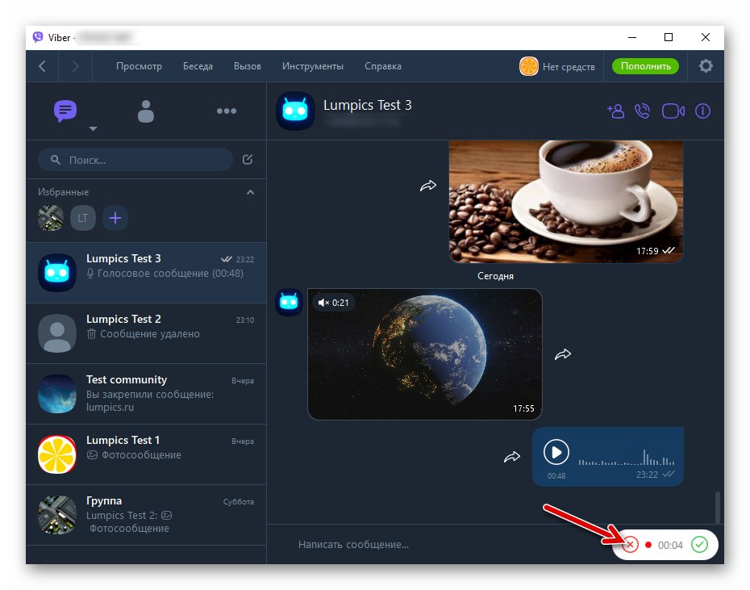
Task: Open Test community chat
Action: (146, 394)
